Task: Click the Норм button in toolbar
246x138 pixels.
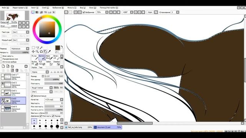Action: pyautogui.click(x=150, y=12)
